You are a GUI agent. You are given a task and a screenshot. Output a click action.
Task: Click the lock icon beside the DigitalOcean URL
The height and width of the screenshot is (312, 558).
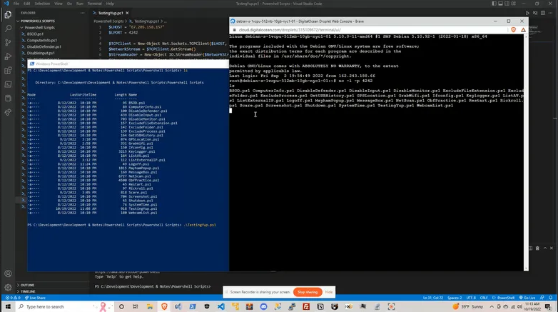(x=234, y=30)
